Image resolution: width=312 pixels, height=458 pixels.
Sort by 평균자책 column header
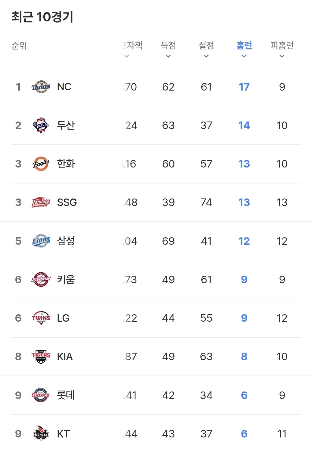[x=132, y=45]
